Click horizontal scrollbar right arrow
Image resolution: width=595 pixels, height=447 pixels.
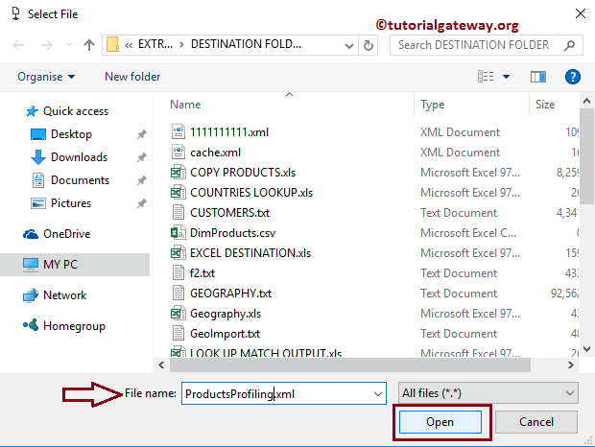pyautogui.click(x=570, y=365)
